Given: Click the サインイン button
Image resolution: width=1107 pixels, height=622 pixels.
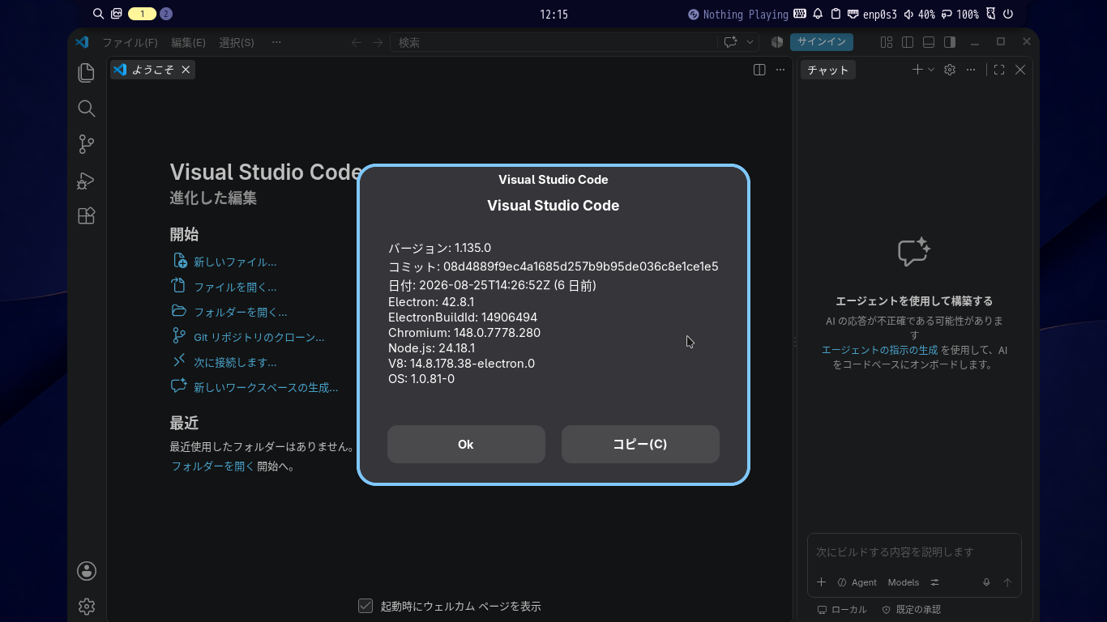Looking at the screenshot, I should 822,42.
